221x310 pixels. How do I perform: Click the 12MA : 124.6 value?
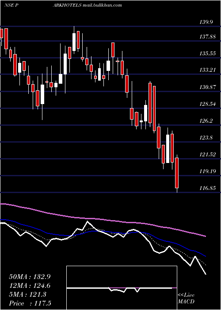[x=30, y=286]
